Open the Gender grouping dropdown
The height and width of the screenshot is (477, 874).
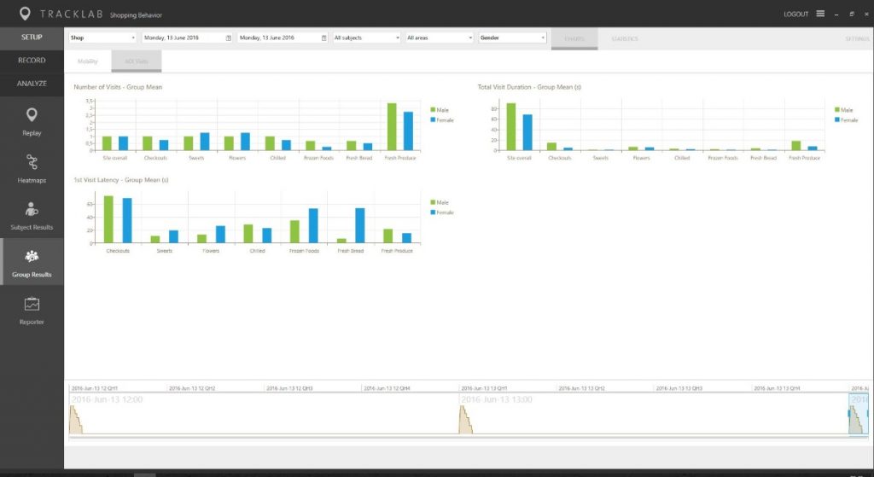point(512,38)
